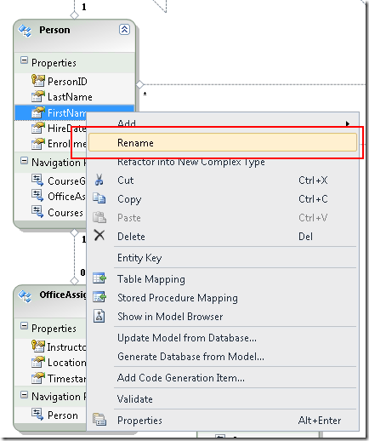
Task: Click the Show in Model Browser icon
Action: pyautogui.click(x=99, y=316)
